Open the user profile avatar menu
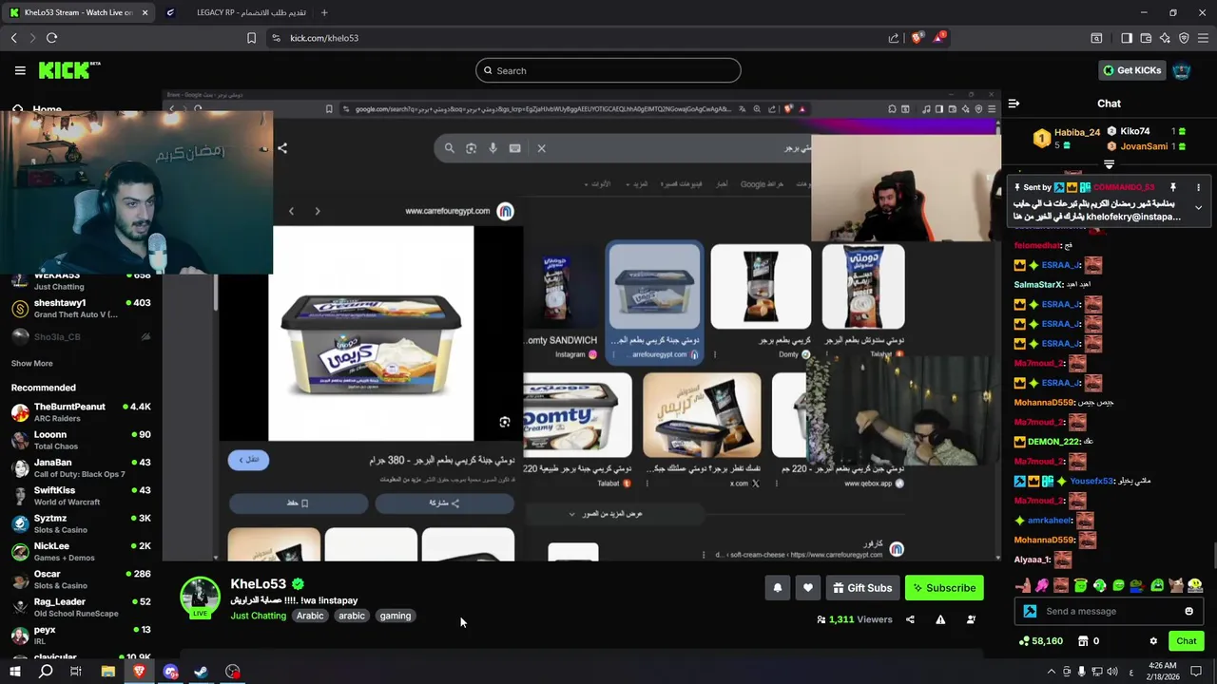Viewport: 1217px width, 684px height. (x=1182, y=70)
